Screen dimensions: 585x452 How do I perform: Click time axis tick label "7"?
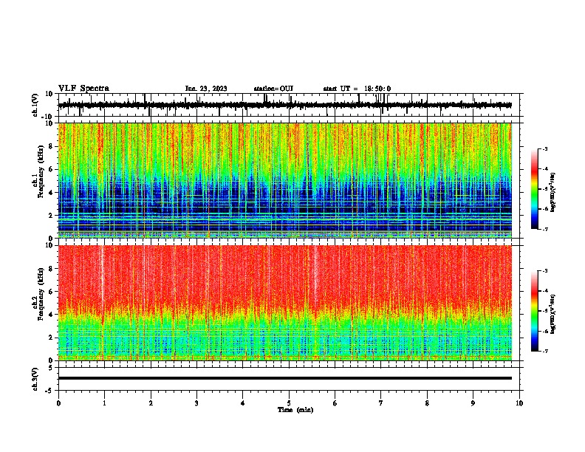[x=381, y=403]
